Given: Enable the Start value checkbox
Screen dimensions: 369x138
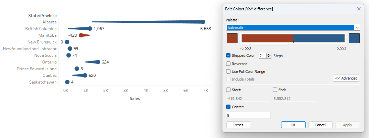Looking at the screenshot, I should tap(228, 90).
